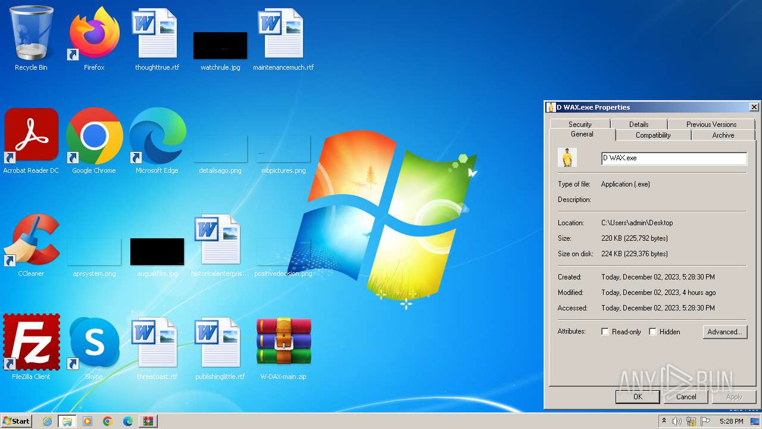
Task: Select the watchrule.jpg image file
Action: coord(220,45)
